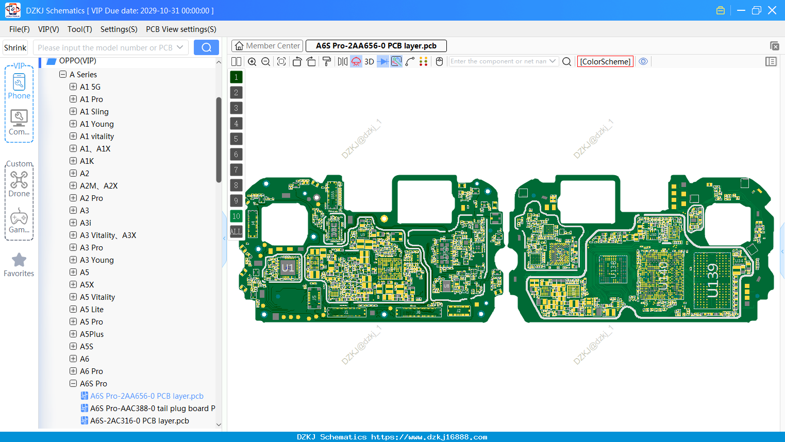
Task: Open the right side panel icon
Action: coord(771,61)
